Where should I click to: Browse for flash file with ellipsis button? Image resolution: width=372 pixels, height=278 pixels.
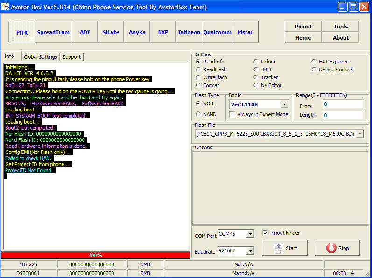click(x=359, y=134)
